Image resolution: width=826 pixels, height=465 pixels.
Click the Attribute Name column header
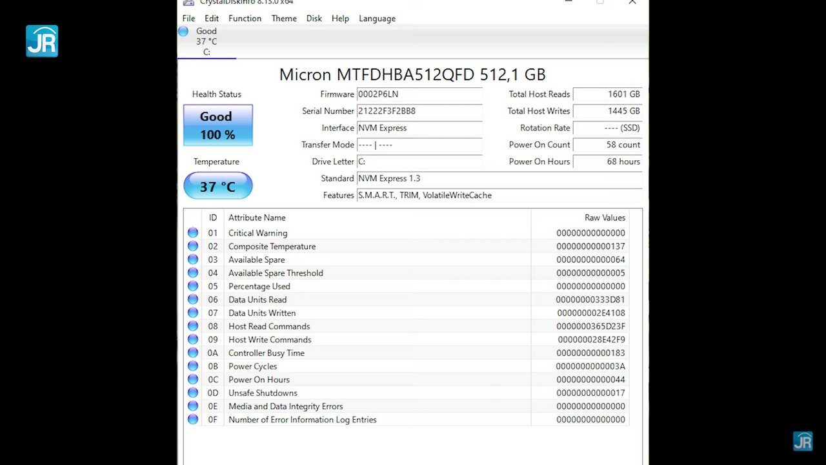click(x=257, y=218)
